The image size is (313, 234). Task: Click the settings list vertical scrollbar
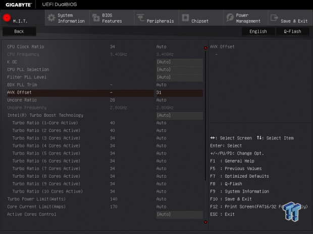pos(205,115)
